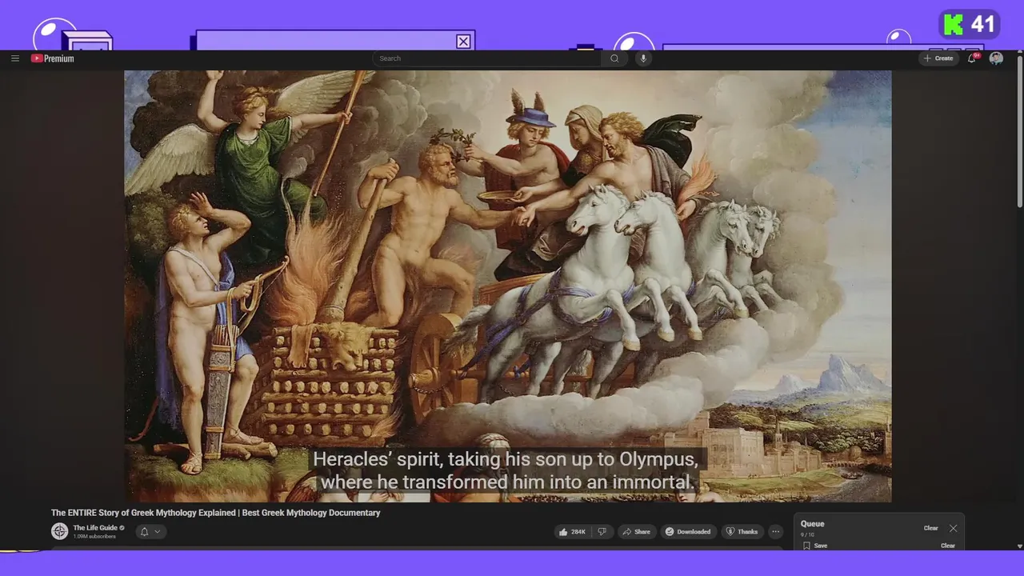
Task: Open the notifications bell in header
Action: click(973, 58)
